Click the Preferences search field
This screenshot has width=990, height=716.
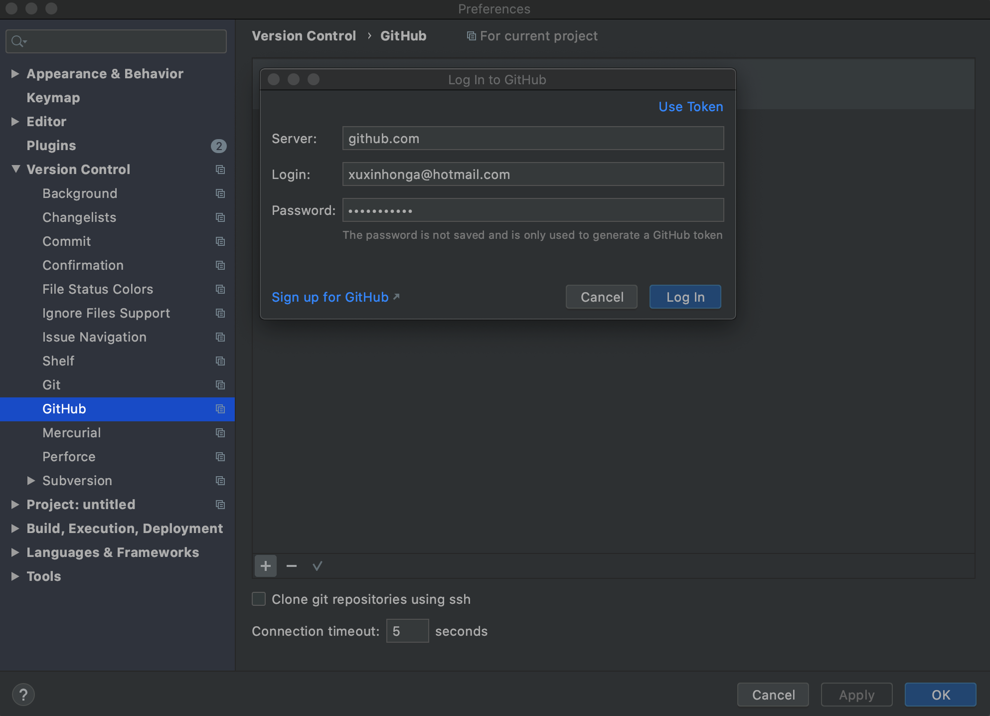tap(116, 41)
